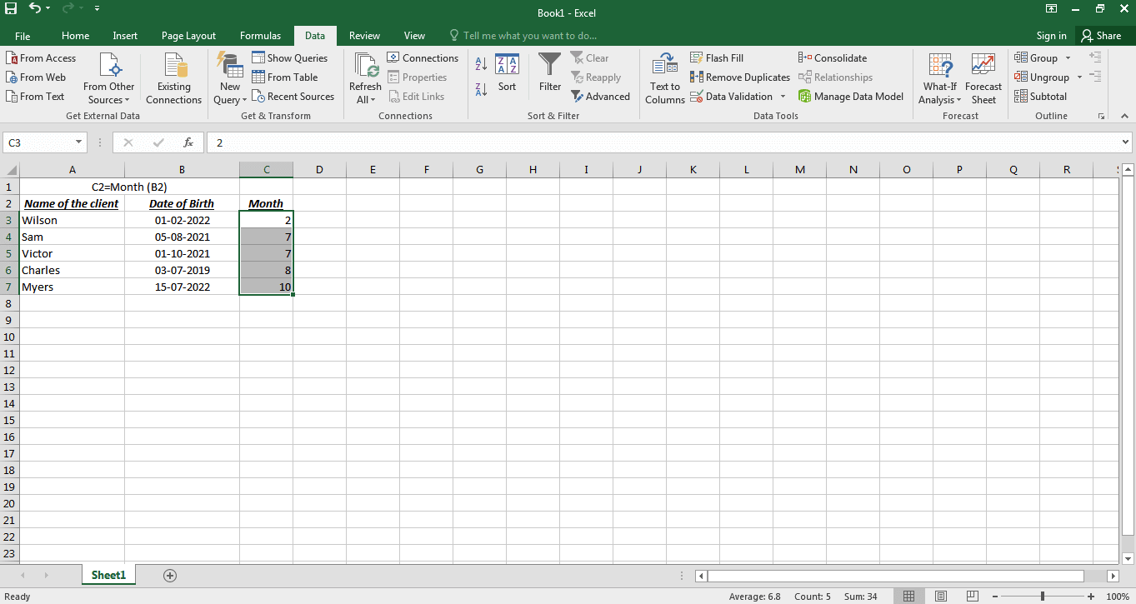Image resolution: width=1136 pixels, height=604 pixels.
Task: Click Subtotal in Outline group
Action: tap(1040, 97)
